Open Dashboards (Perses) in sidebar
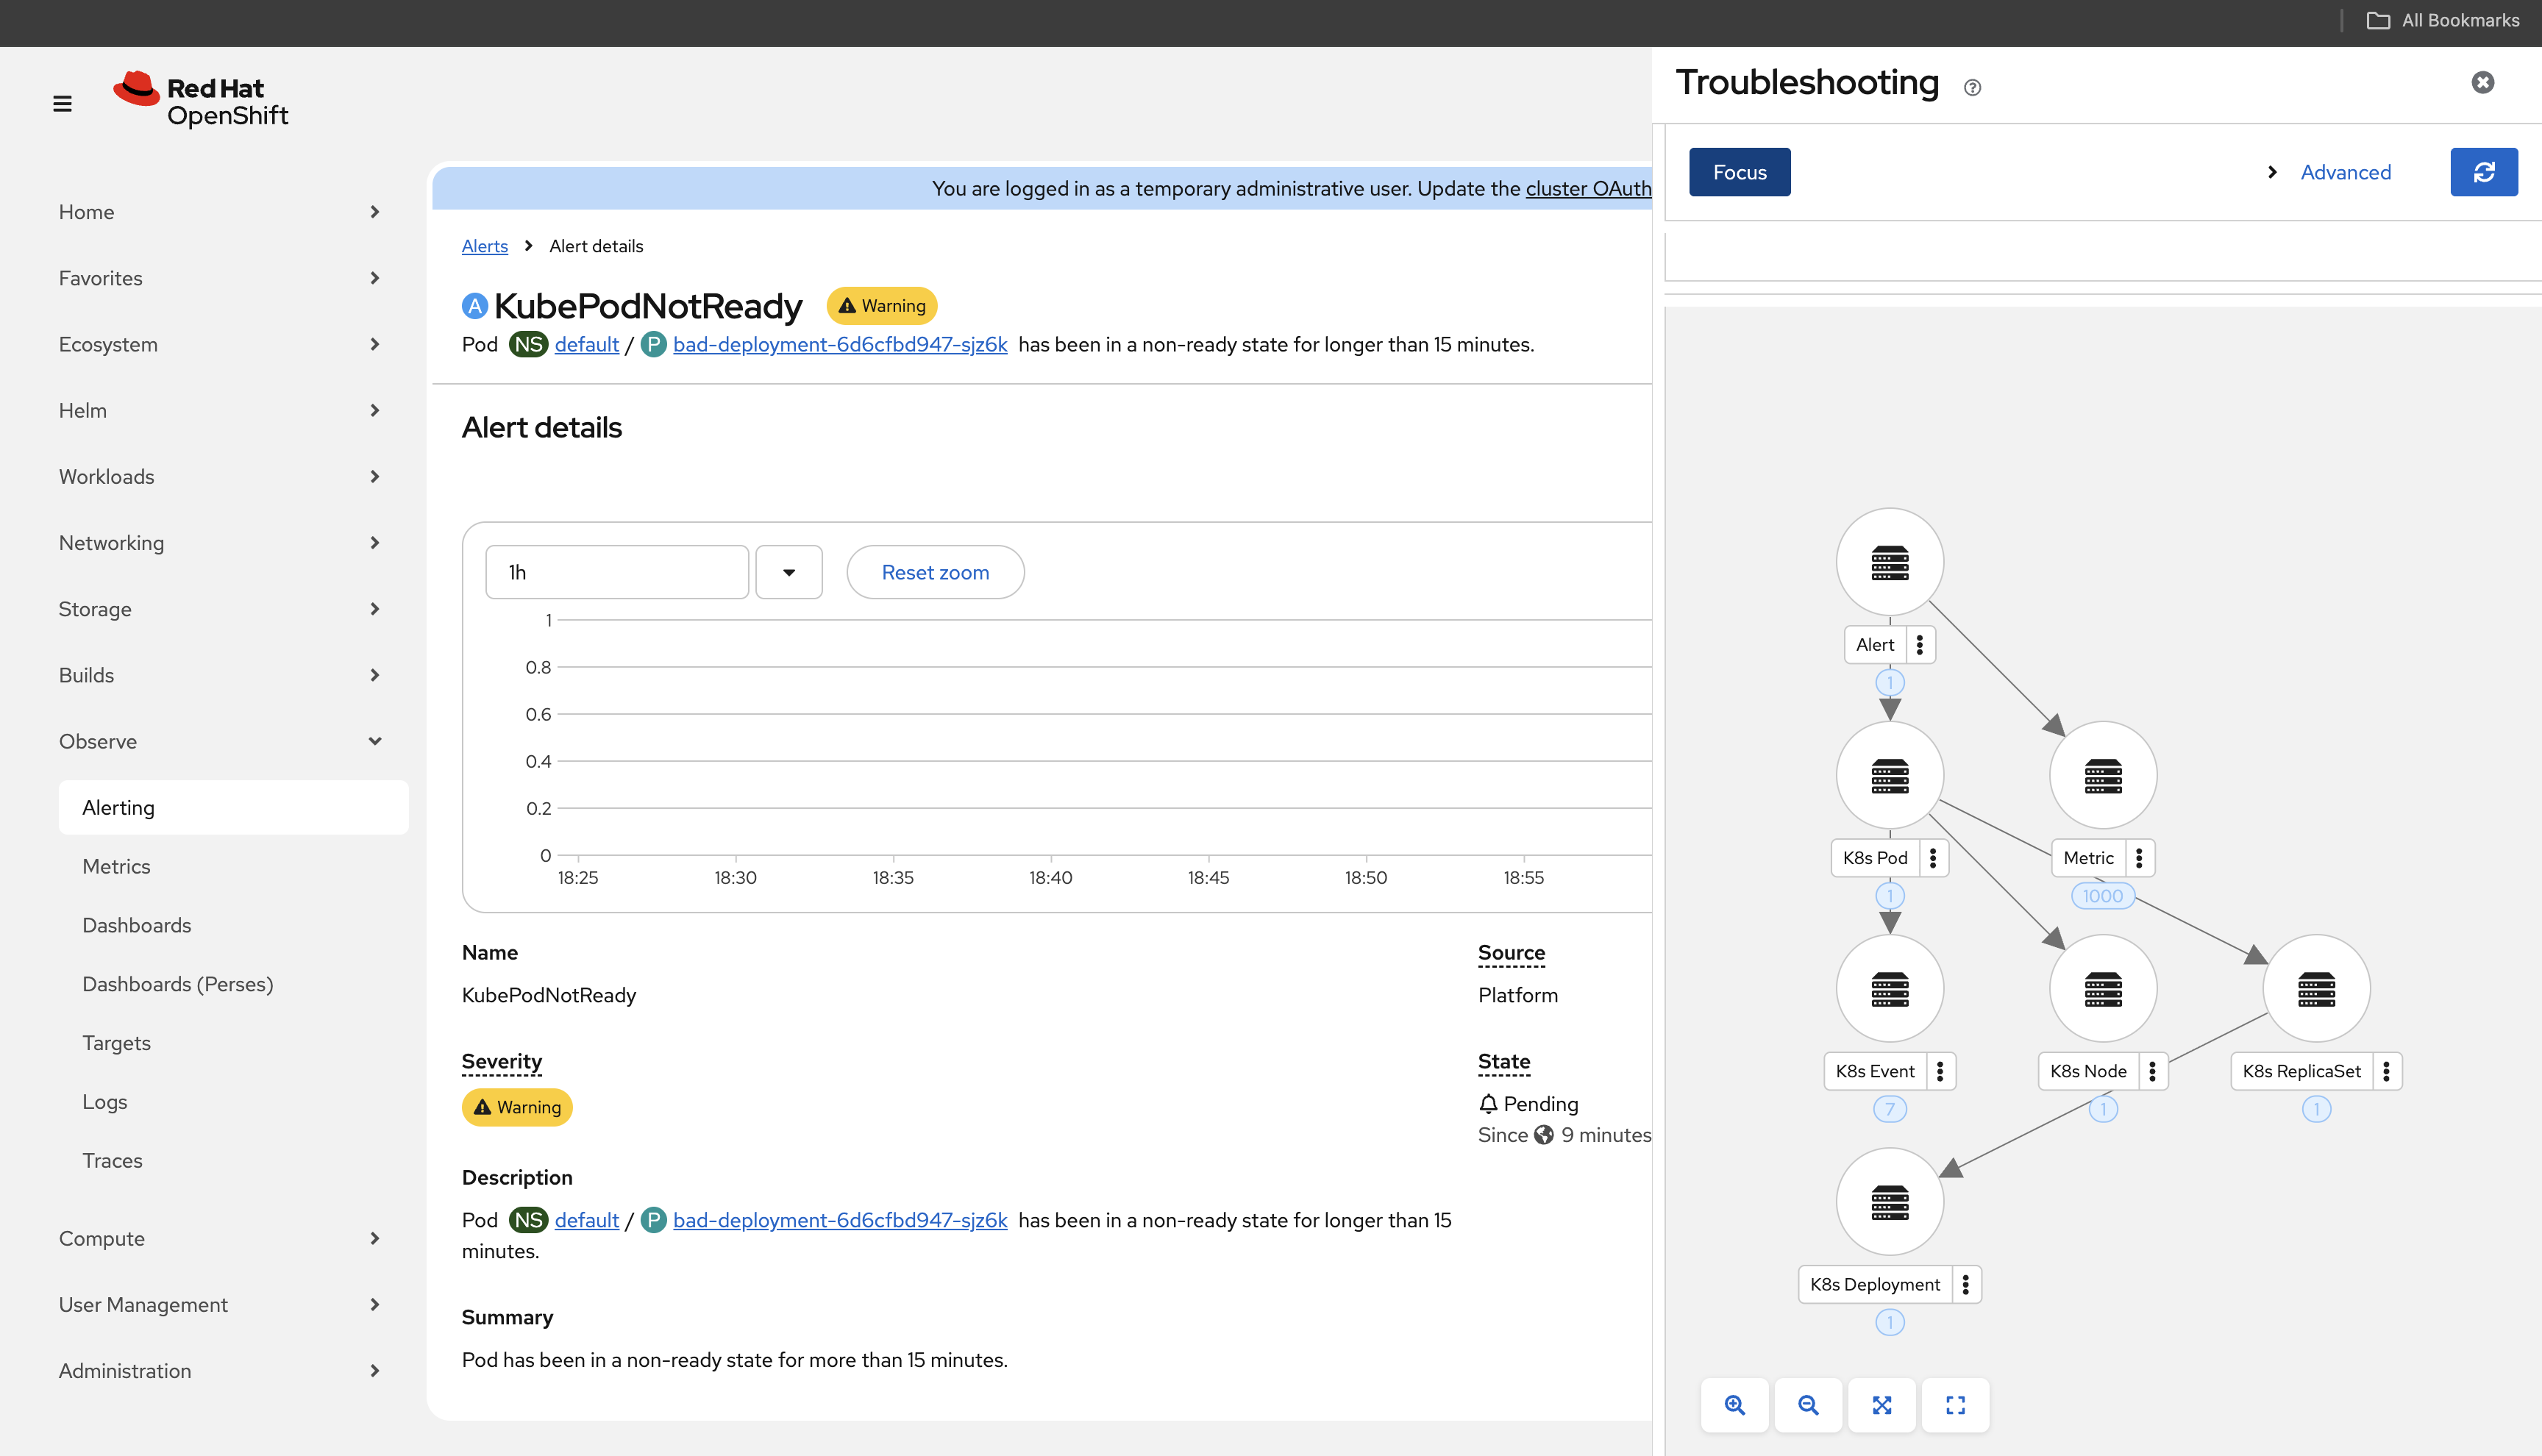 coord(177,984)
